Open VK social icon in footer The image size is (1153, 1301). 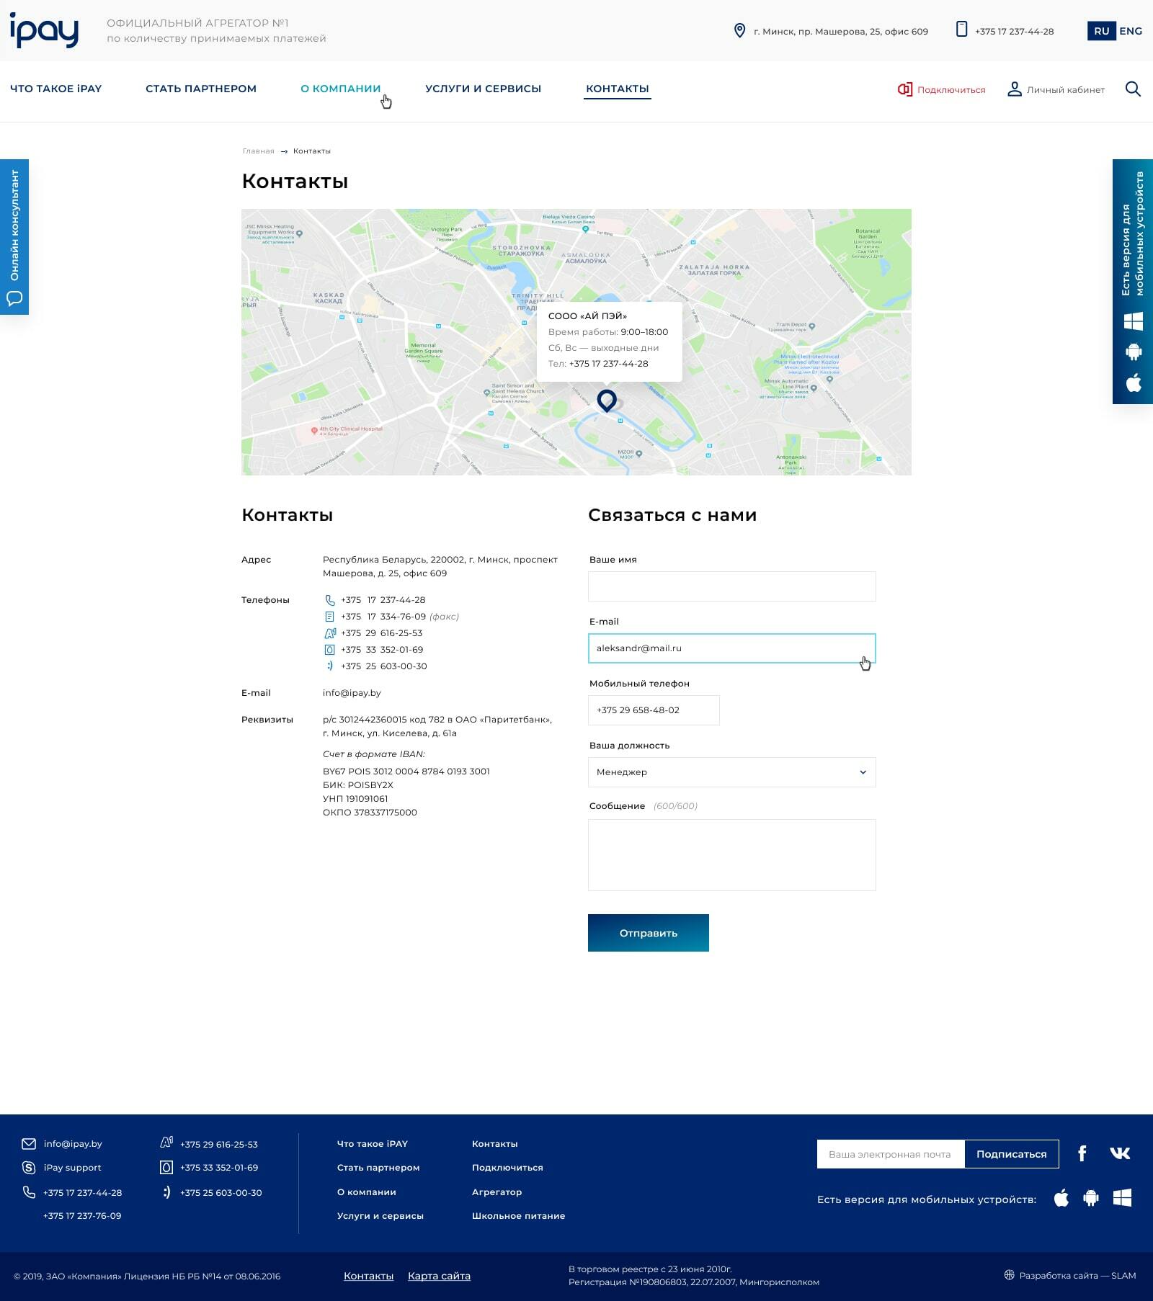tap(1120, 1153)
